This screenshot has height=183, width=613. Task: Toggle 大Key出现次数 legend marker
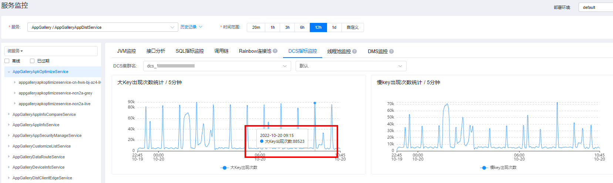[224, 168]
